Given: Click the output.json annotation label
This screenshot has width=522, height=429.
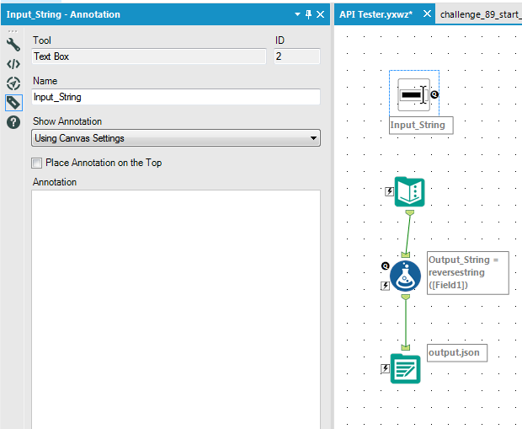Looking at the screenshot, I should (457, 352).
